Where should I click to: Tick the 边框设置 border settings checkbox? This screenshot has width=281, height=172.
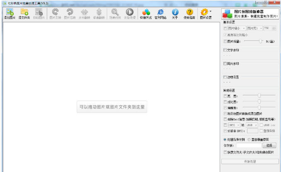click(225, 77)
